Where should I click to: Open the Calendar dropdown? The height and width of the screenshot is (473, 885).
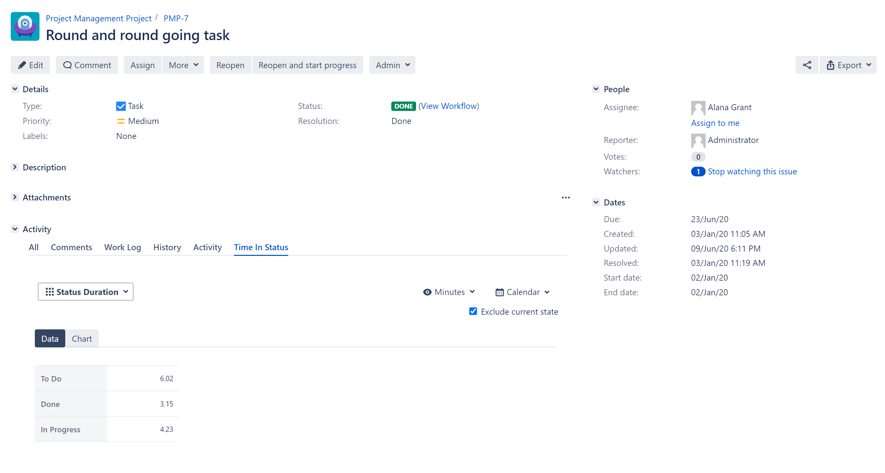point(522,292)
